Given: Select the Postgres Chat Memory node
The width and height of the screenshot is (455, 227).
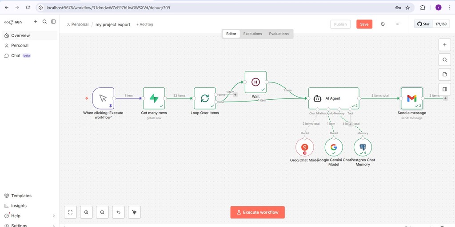Looking at the screenshot, I should tap(363, 147).
